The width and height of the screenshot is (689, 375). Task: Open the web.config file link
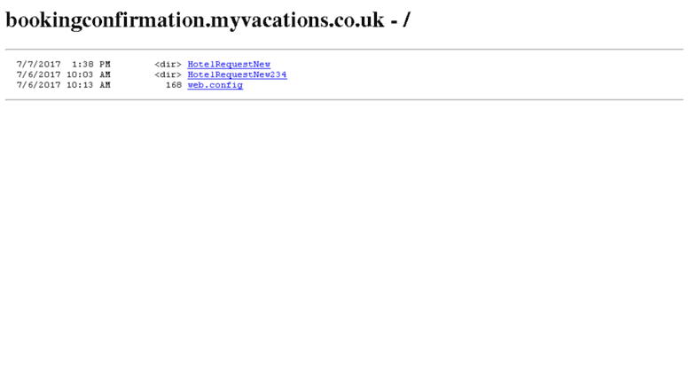click(x=215, y=85)
